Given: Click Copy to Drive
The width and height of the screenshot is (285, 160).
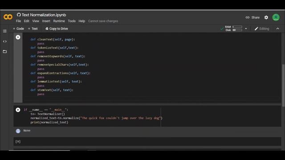Looking at the screenshot, I should tap(57, 28).
